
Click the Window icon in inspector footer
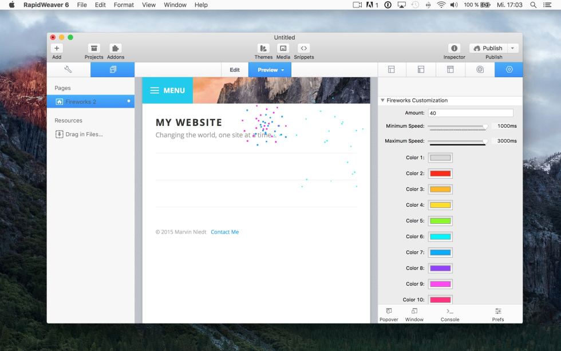click(414, 311)
